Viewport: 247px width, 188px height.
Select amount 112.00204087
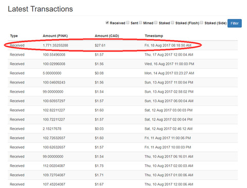54,166
